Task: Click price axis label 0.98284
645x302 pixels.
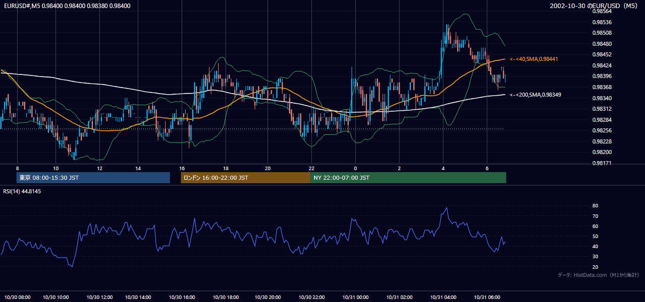Action: [x=602, y=120]
